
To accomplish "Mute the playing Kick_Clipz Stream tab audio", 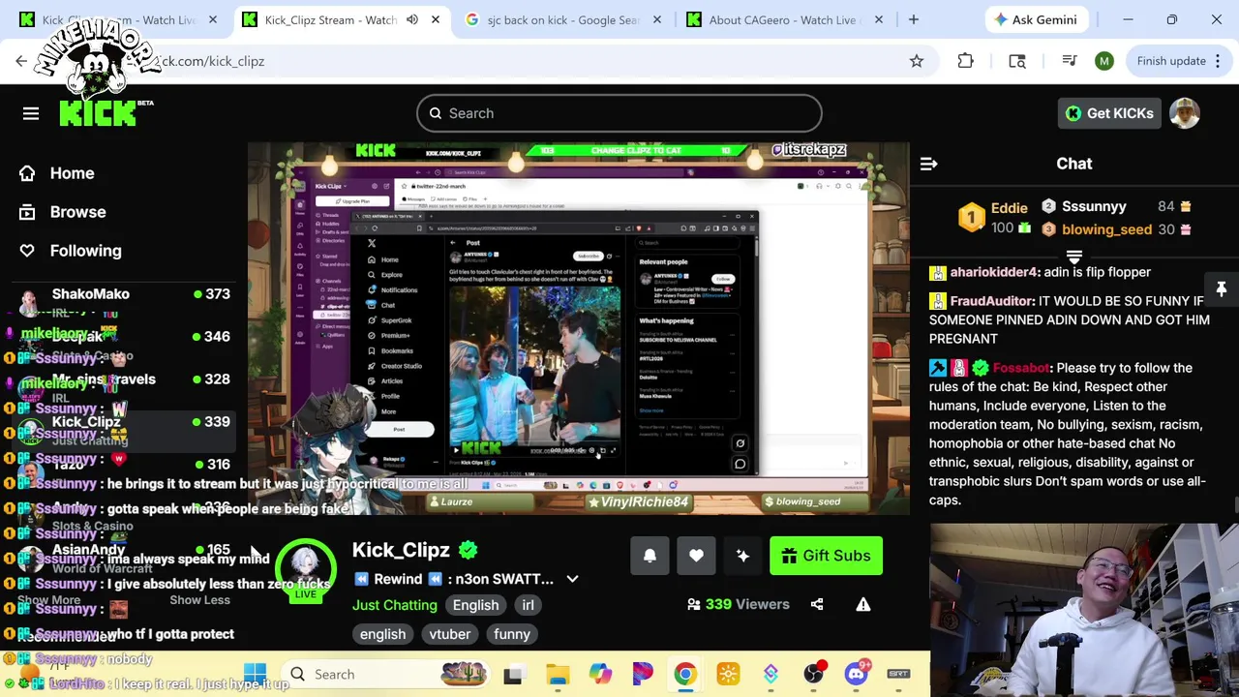I will click(411, 19).
